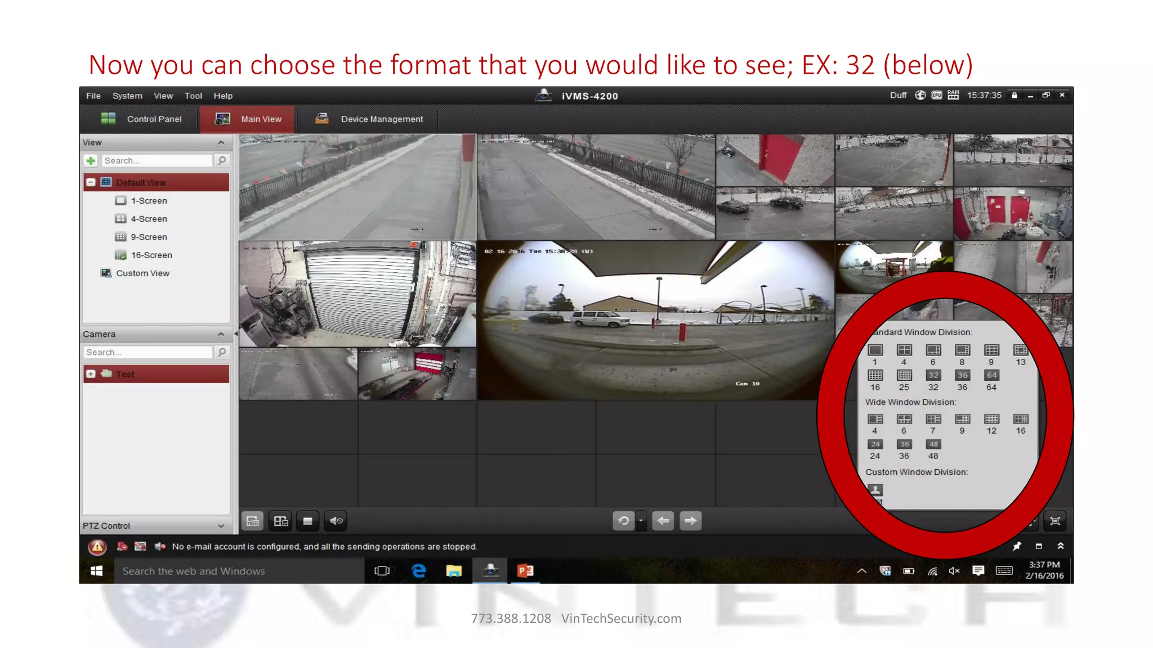1153x648 pixels.
Task: Click the stop all live view button
Action: click(x=307, y=521)
